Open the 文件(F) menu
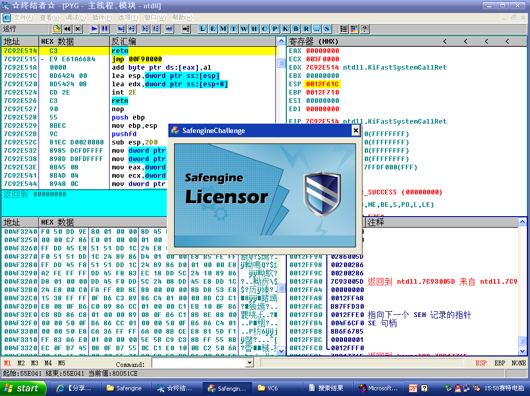The width and height of the screenshot is (530, 396). 23,18
